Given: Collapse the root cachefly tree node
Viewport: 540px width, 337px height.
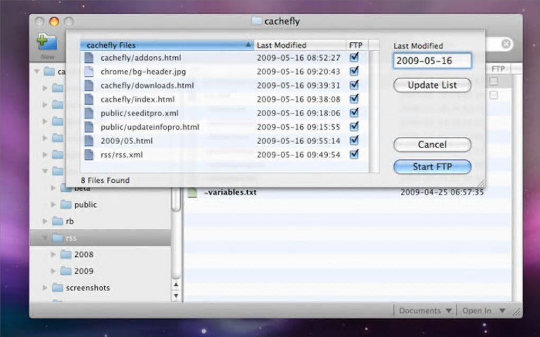Looking at the screenshot, I should point(37,71).
